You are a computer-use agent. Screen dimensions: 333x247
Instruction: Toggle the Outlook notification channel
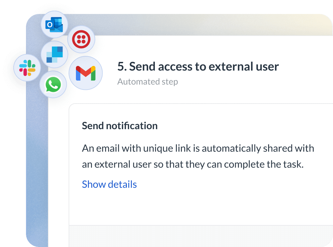[x=54, y=24]
